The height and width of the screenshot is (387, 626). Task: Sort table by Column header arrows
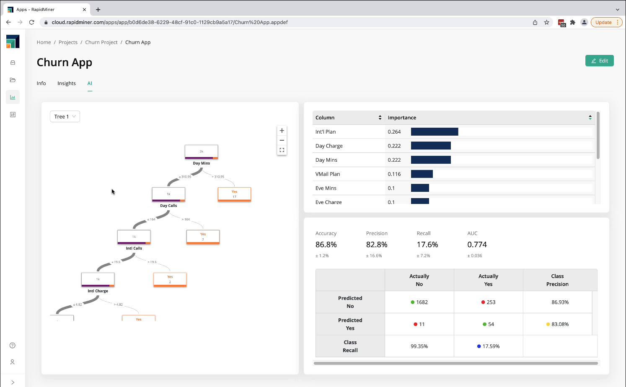point(380,118)
